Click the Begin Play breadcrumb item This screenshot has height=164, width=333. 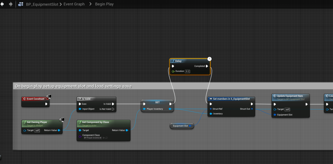coord(104,4)
